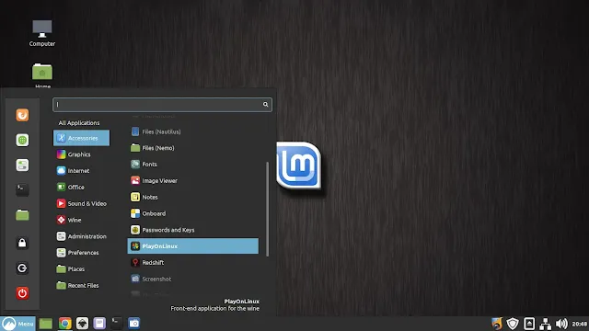Image resolution: width=589 pixels, height=331 pixels.
Task: Launch Chrome from the taskbar
Action: pos(65,324)
